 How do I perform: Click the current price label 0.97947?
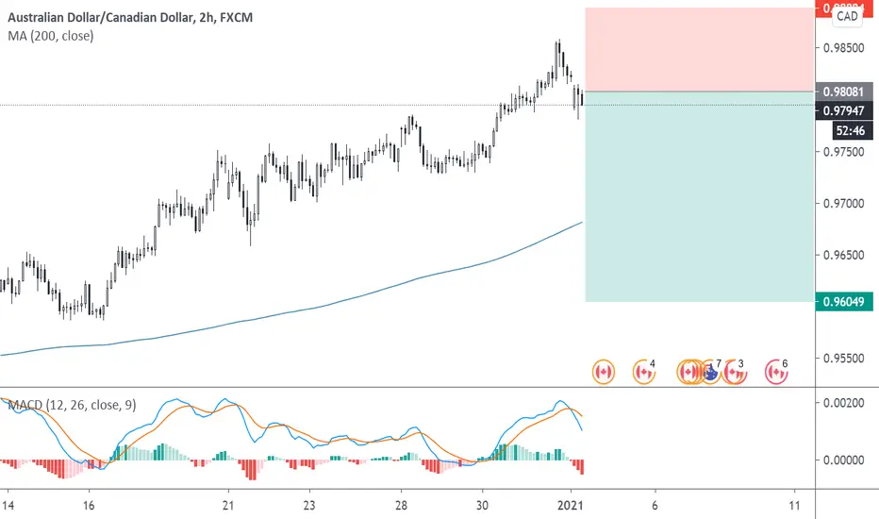coord(844,110)
